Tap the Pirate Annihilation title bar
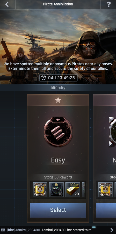Viewport: 116px width, 234px height. pos(58,4)
